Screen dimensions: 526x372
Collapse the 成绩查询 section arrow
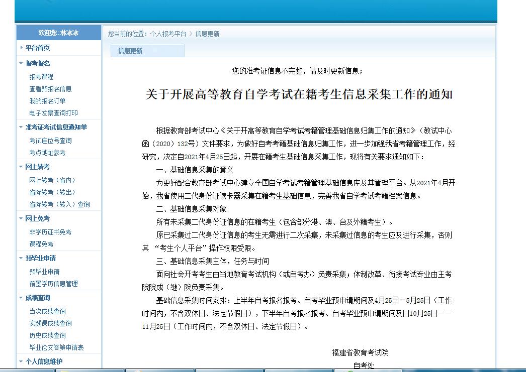pyautogui.click(x=21, y=298)
